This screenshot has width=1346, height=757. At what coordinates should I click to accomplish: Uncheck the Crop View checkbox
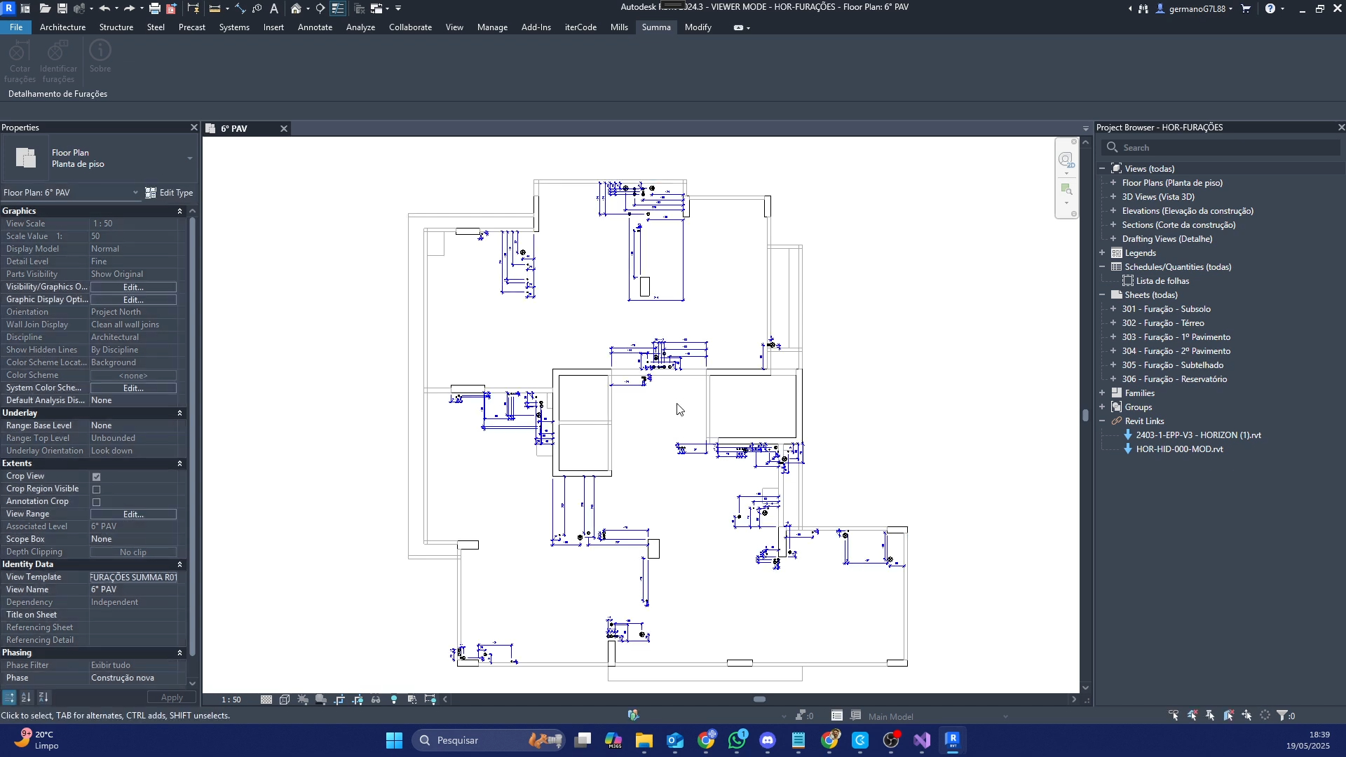tap(97, 477)
